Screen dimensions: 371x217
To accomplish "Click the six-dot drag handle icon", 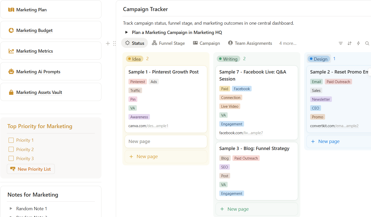I will pos(114,43).
